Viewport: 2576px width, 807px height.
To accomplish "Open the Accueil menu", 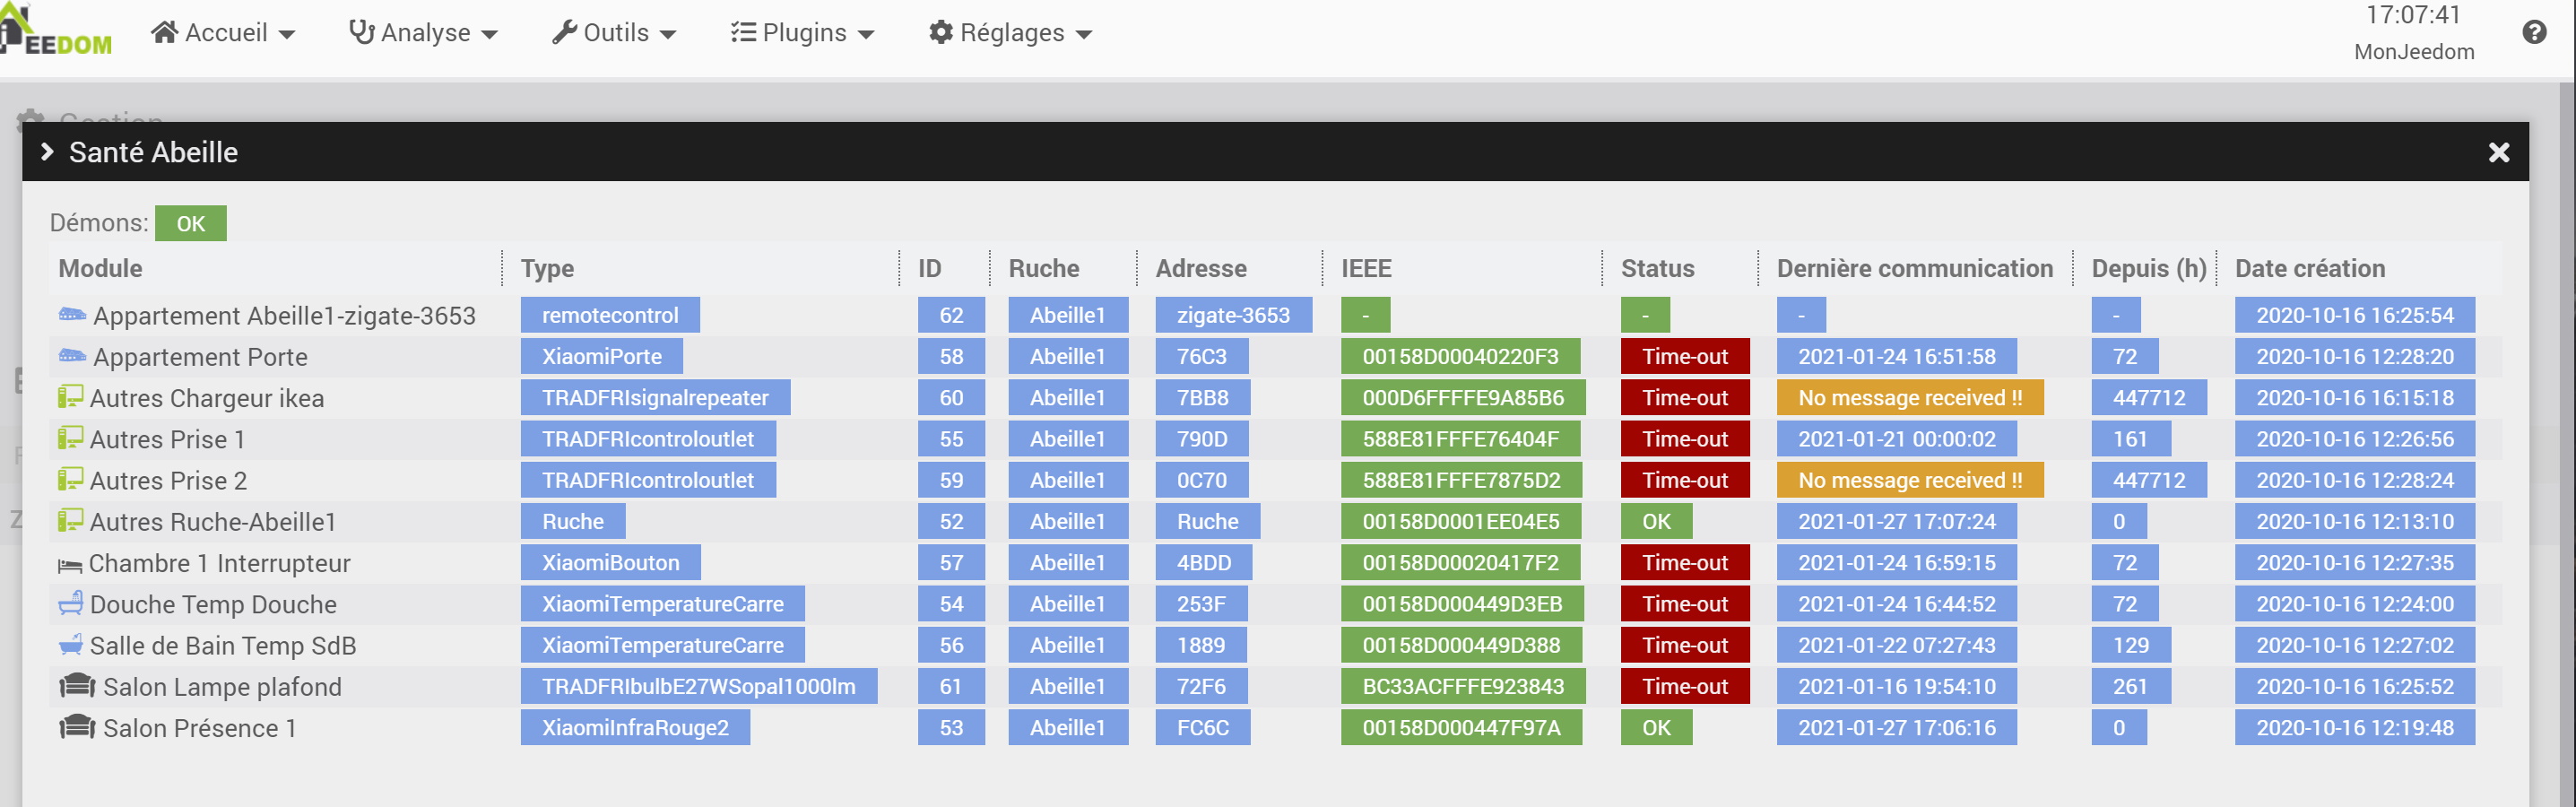I will tap(225, 31).
